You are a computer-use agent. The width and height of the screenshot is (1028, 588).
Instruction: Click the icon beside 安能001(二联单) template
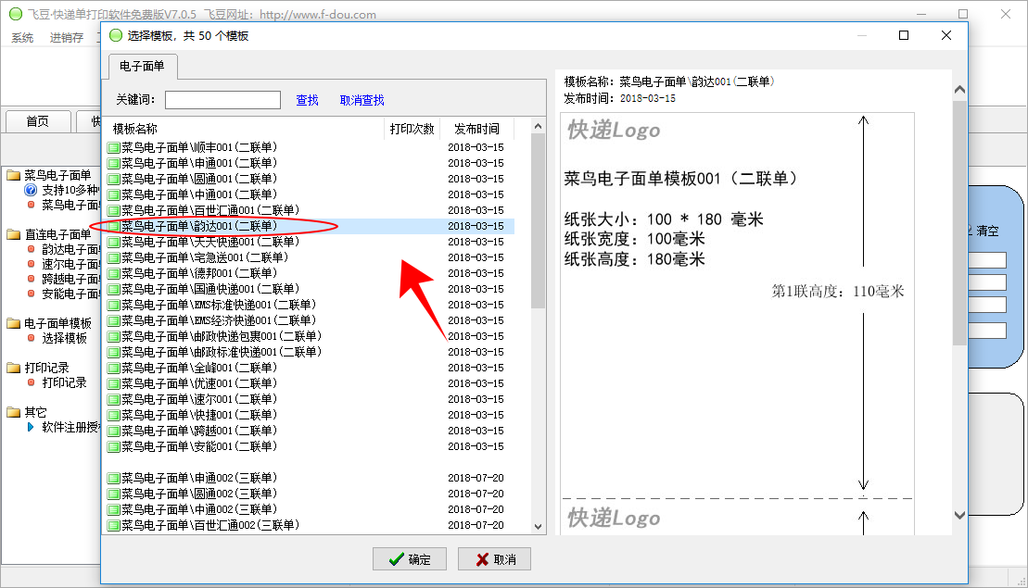tap(113, 446)
